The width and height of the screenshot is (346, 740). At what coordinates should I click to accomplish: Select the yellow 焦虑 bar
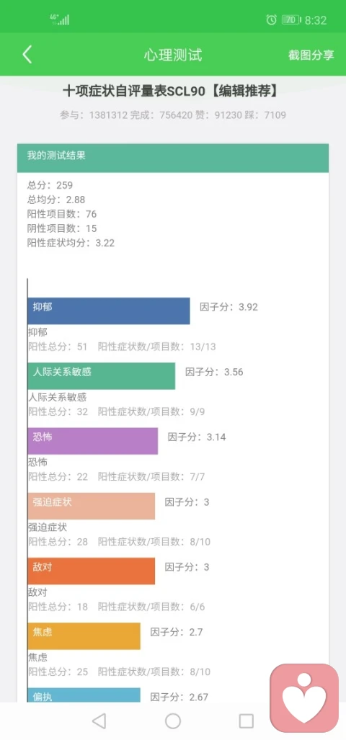pyautogui.click(x=84, y=636)
